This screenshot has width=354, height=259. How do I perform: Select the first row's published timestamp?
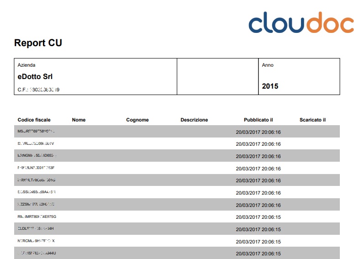click(x=258, y=132)
